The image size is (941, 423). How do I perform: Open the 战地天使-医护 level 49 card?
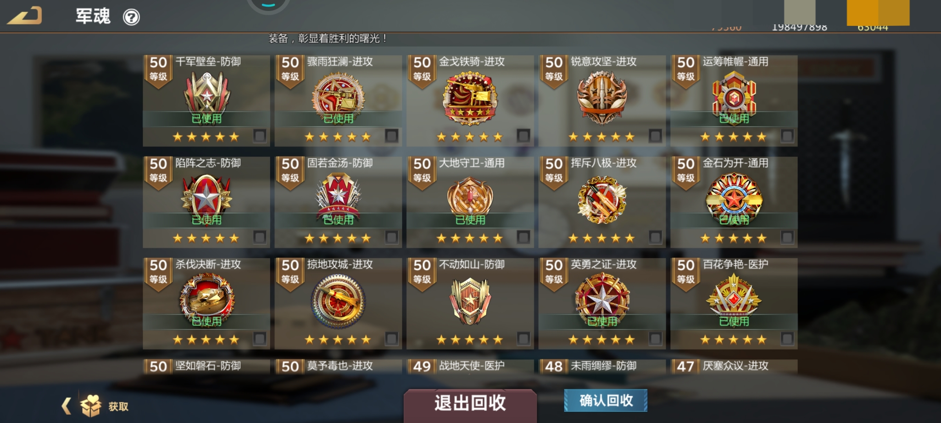tap(470, 367)
